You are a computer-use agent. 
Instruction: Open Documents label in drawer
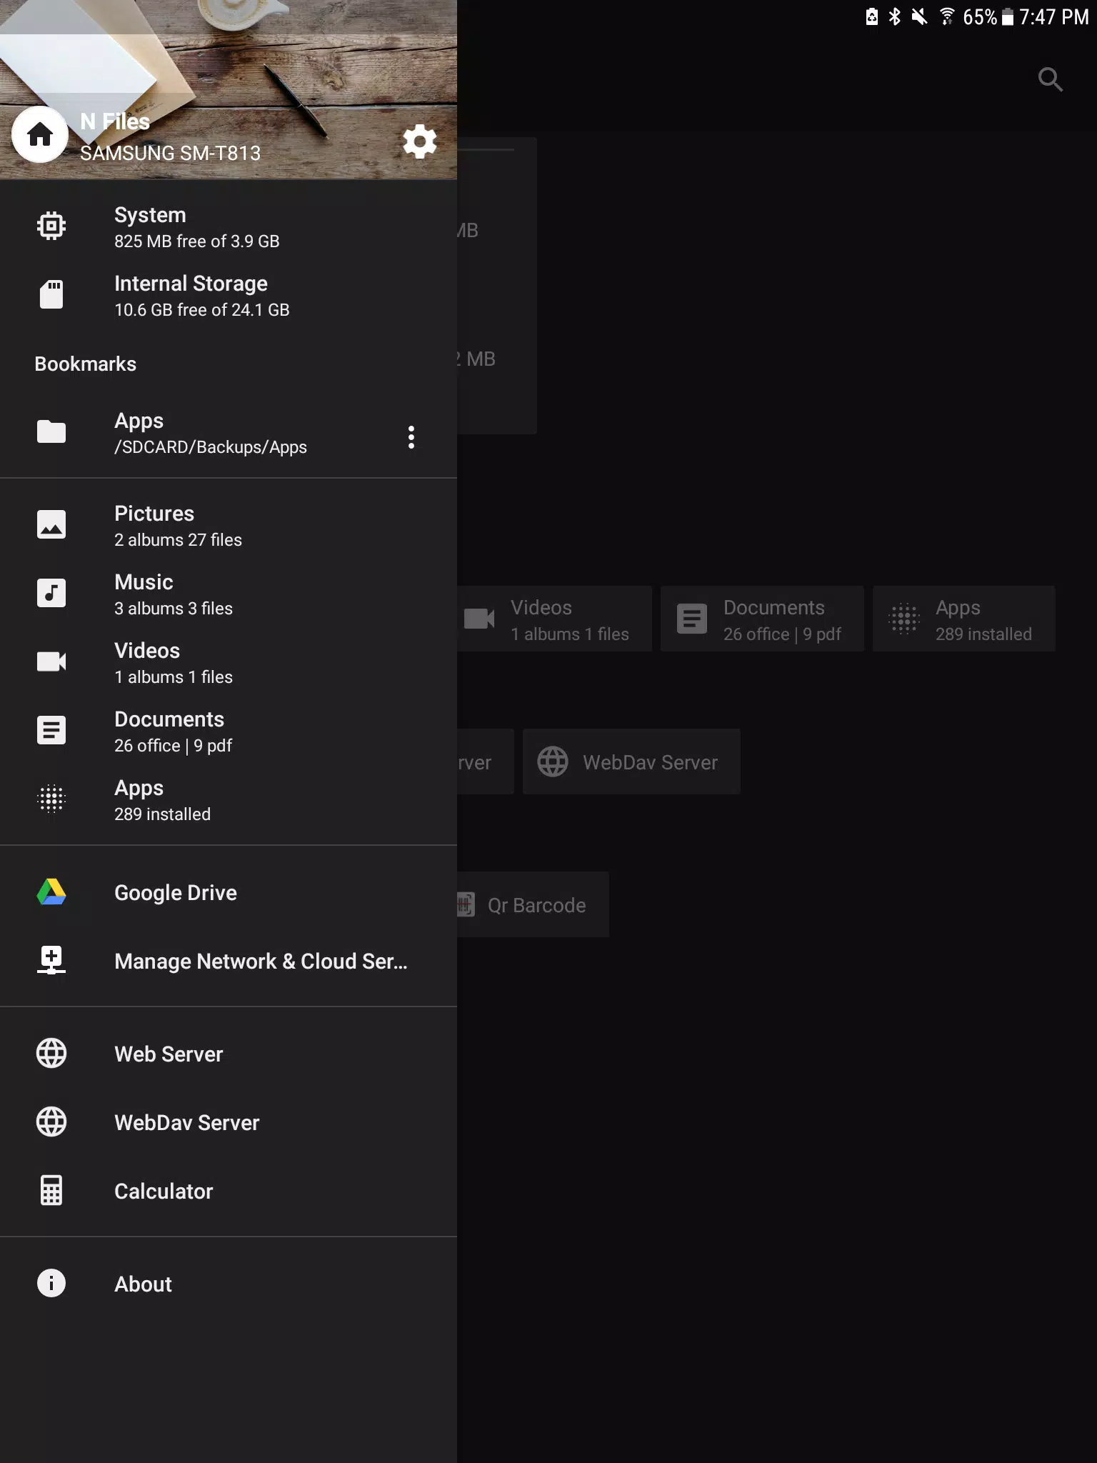169,719
